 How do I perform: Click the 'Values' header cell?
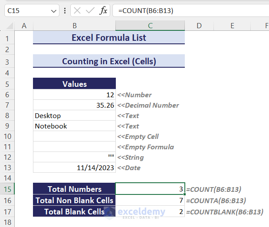tap(74, 84)
